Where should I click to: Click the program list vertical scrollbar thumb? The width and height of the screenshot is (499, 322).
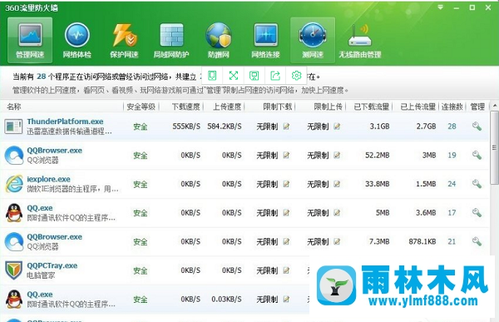point(494,147)
